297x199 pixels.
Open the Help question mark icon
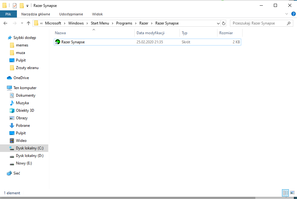click(x=294, y=14)
